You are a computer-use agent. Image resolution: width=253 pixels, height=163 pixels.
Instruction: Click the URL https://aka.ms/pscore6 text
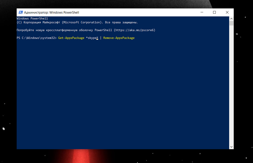tap(135, 30)
